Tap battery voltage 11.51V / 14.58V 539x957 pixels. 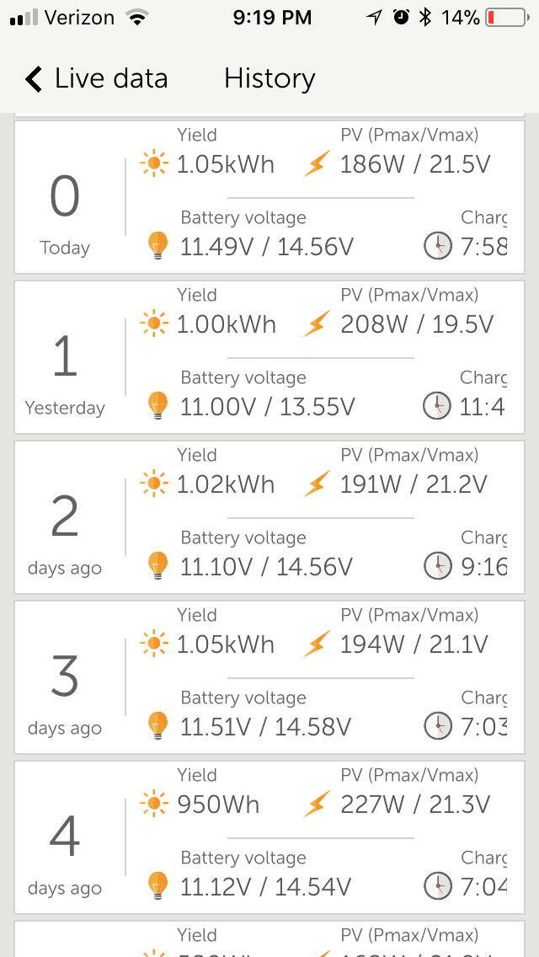266,727
